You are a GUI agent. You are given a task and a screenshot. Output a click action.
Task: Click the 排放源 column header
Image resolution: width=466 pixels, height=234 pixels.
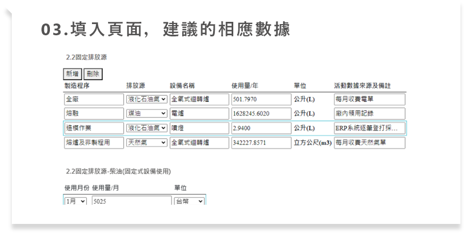[x=136, y=86]
